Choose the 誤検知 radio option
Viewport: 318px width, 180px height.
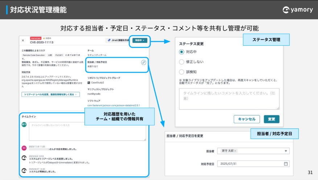click(x=182, y=72)
